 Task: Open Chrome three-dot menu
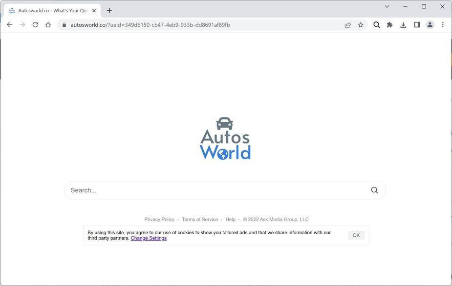click(x=443, y=25)
